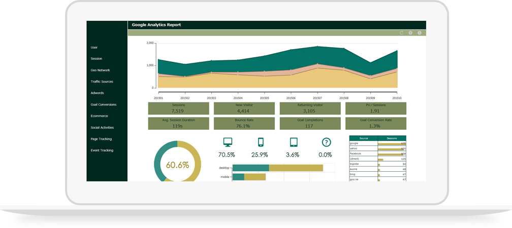Image resolution: width=512 pixels, height=228 pixels.
Task: Open Traffic Sources in sidebar
Action: [102, 82]
